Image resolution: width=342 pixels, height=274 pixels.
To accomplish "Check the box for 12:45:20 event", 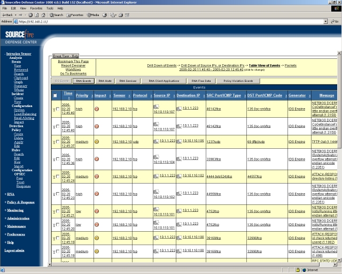I will pyautogui.click(x=58, y=224).
